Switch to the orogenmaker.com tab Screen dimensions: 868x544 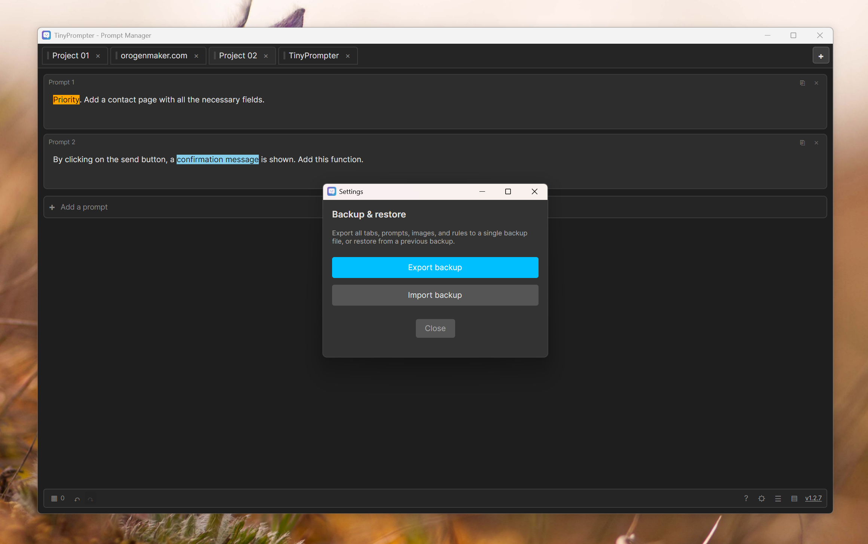tap(154, 56)
